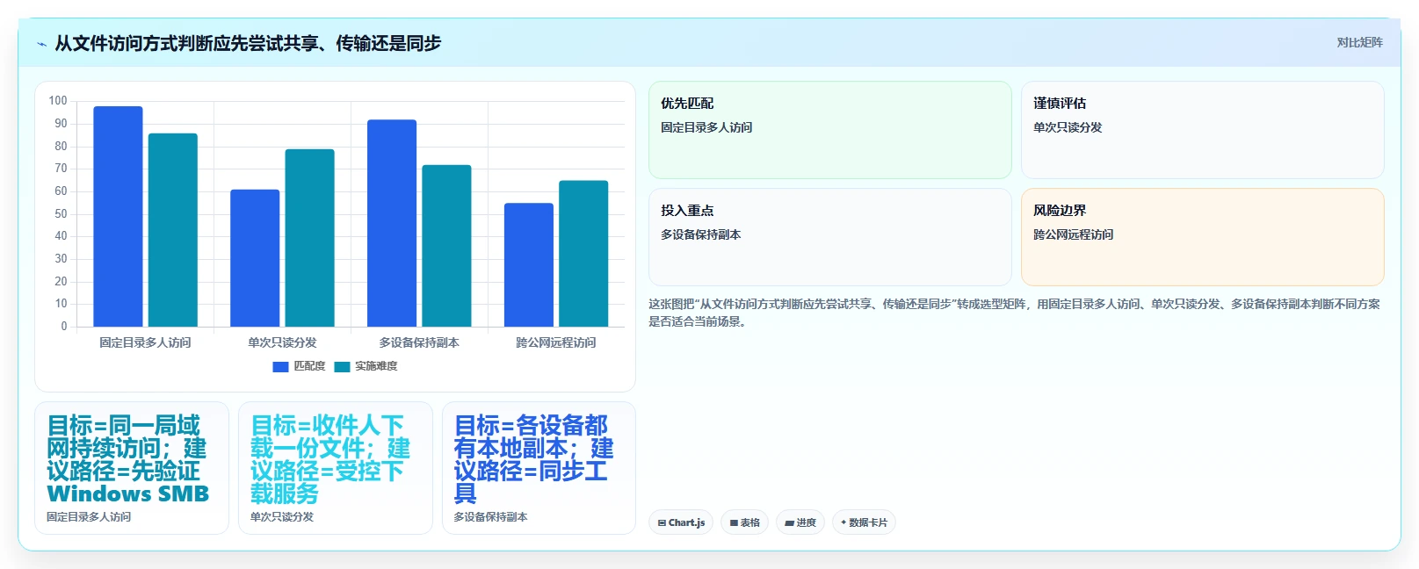Click the x-axis label 固定目录多人访问

coord(145,342)
